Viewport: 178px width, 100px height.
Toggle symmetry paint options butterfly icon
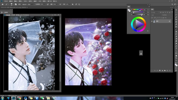click(79, 4)
